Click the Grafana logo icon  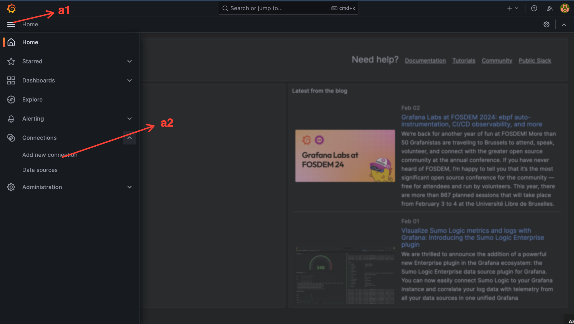(11, 8)
